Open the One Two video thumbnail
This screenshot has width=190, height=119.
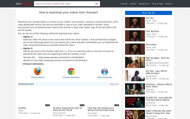pyautogui.click(x=135, y=22)
